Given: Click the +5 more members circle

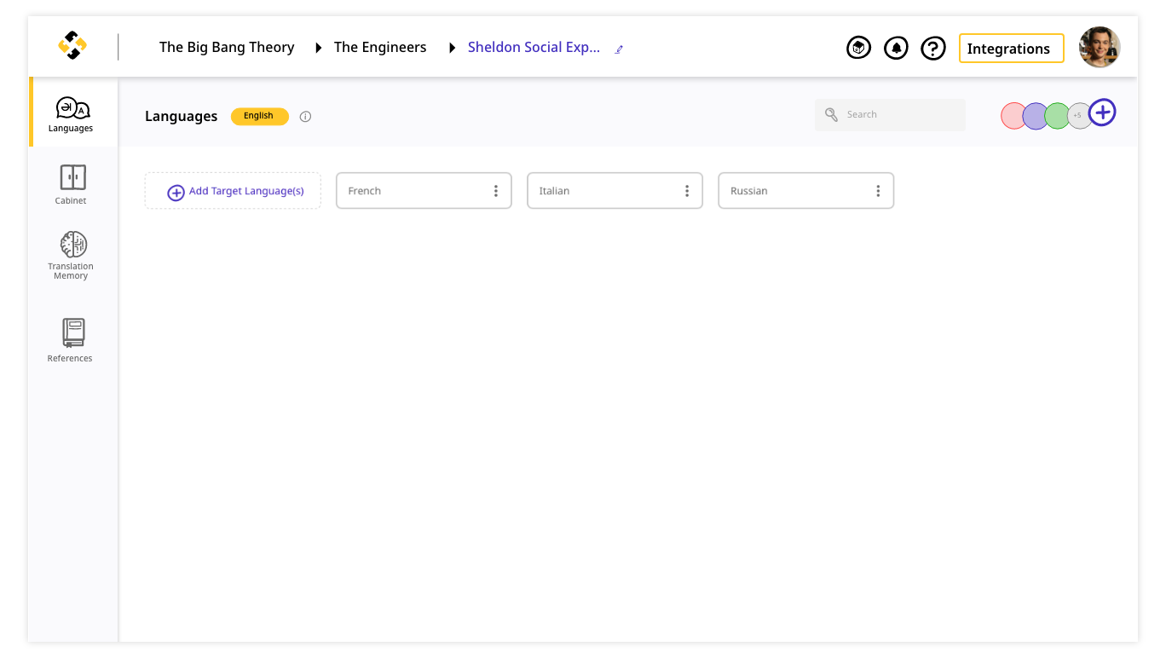Looking at the screenshot, I should tap(1079, 115).
